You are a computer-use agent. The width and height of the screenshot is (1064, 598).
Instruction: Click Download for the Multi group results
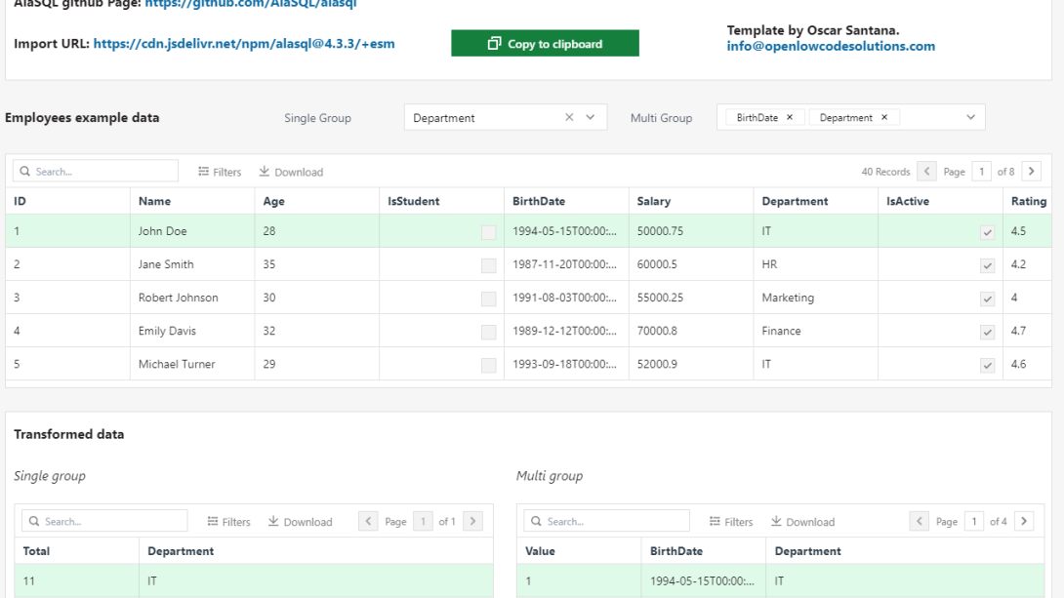(802, 521)
